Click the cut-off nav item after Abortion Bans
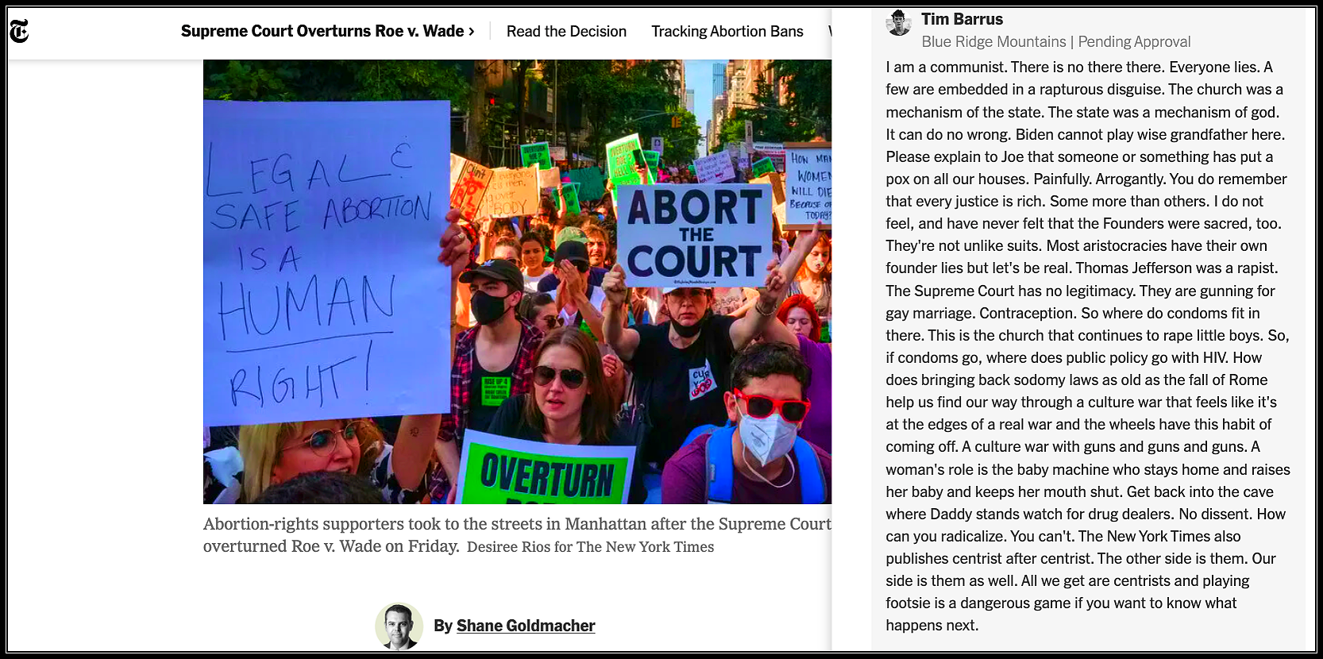The height and width of the screenshot is (659, 1323). pyautogui.click(x=829, y=31)
